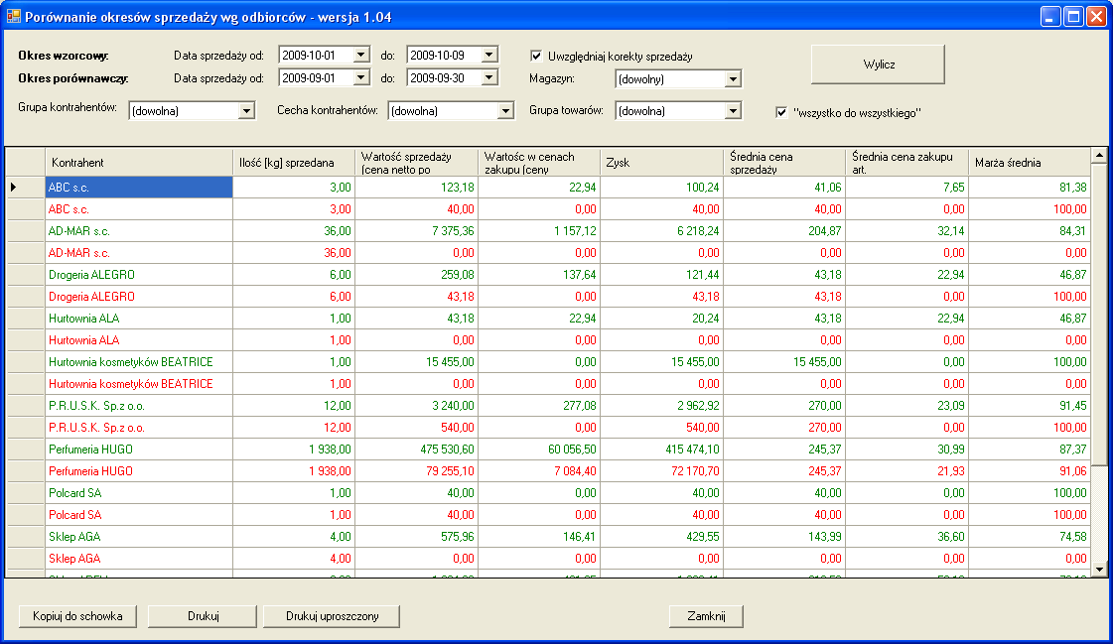Select the highlighted 'ABC s.c.' cell
Viewport: 1113px width, 644px height.
(139, 188)
